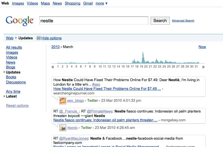Open the Gmail top navigation link

(x=88, y=3)
